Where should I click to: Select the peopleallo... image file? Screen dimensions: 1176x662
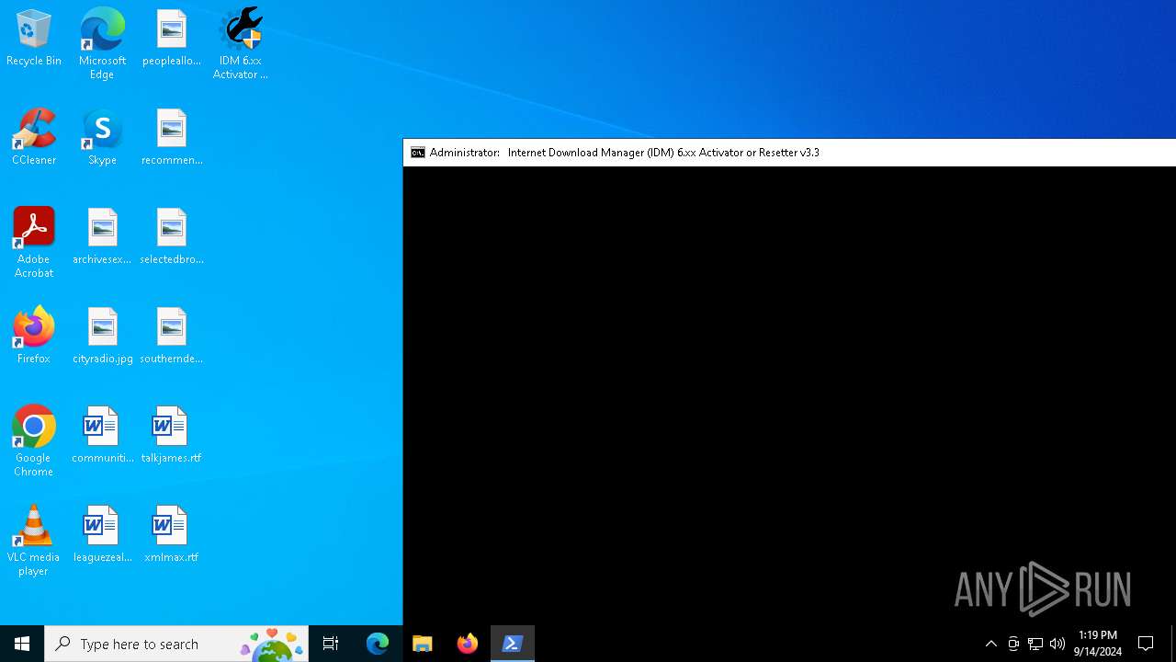[172, 39]
